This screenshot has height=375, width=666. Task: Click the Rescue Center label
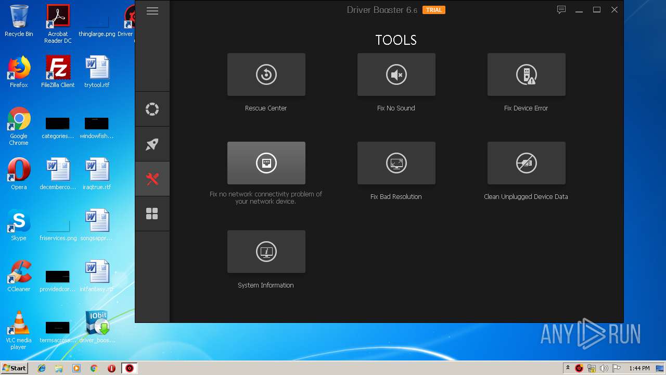pyautogui.click(x=266, y=108)
